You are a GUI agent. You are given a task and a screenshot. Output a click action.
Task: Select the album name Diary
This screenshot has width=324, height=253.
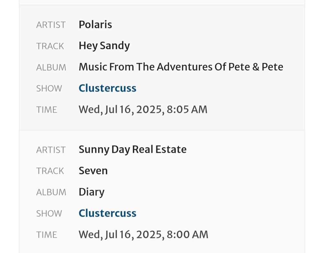click(91, 192)
